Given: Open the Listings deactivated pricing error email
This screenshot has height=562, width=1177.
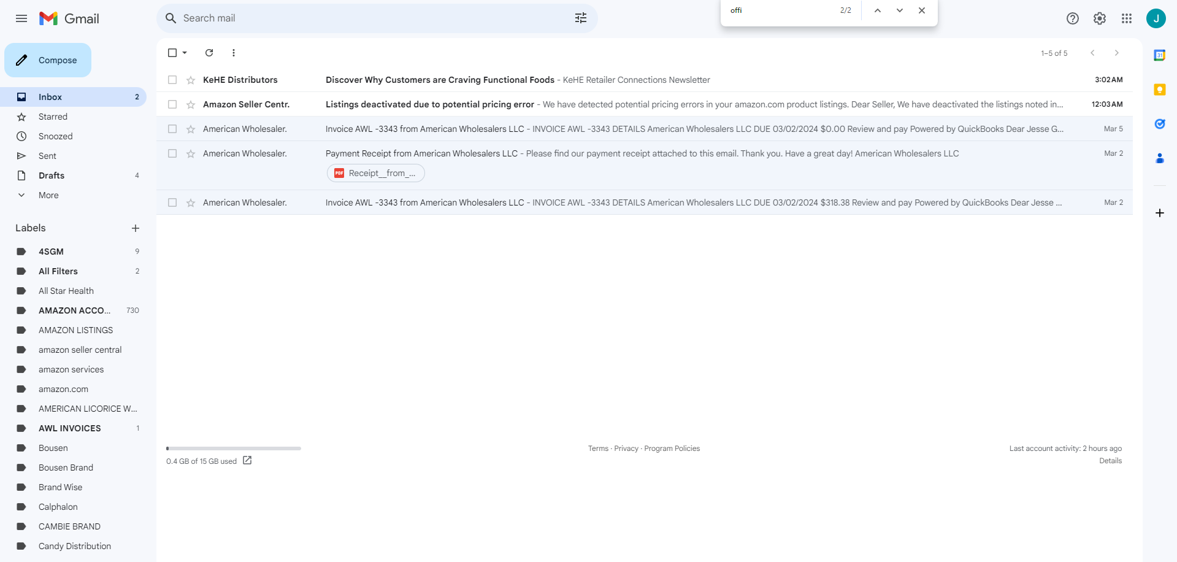Looking at the screenshot, I should (x=645, y=104).
